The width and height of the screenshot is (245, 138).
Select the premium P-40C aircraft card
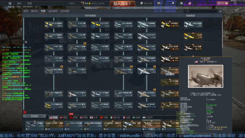tap(193, 48)
